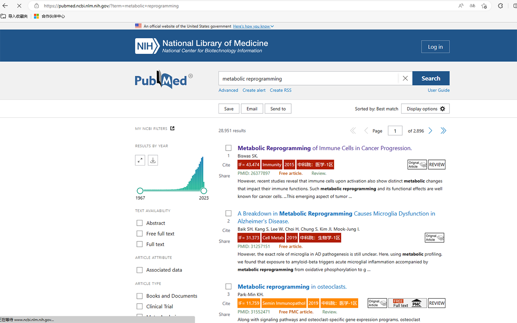517x323 pixels.
Task: Open "Metabolic reprogramming in osteoclasts" article
Action: pos(292,287)
